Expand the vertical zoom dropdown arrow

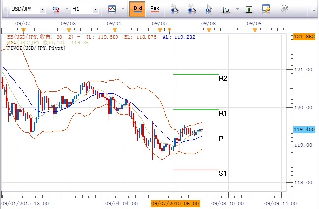click(237, 9)
